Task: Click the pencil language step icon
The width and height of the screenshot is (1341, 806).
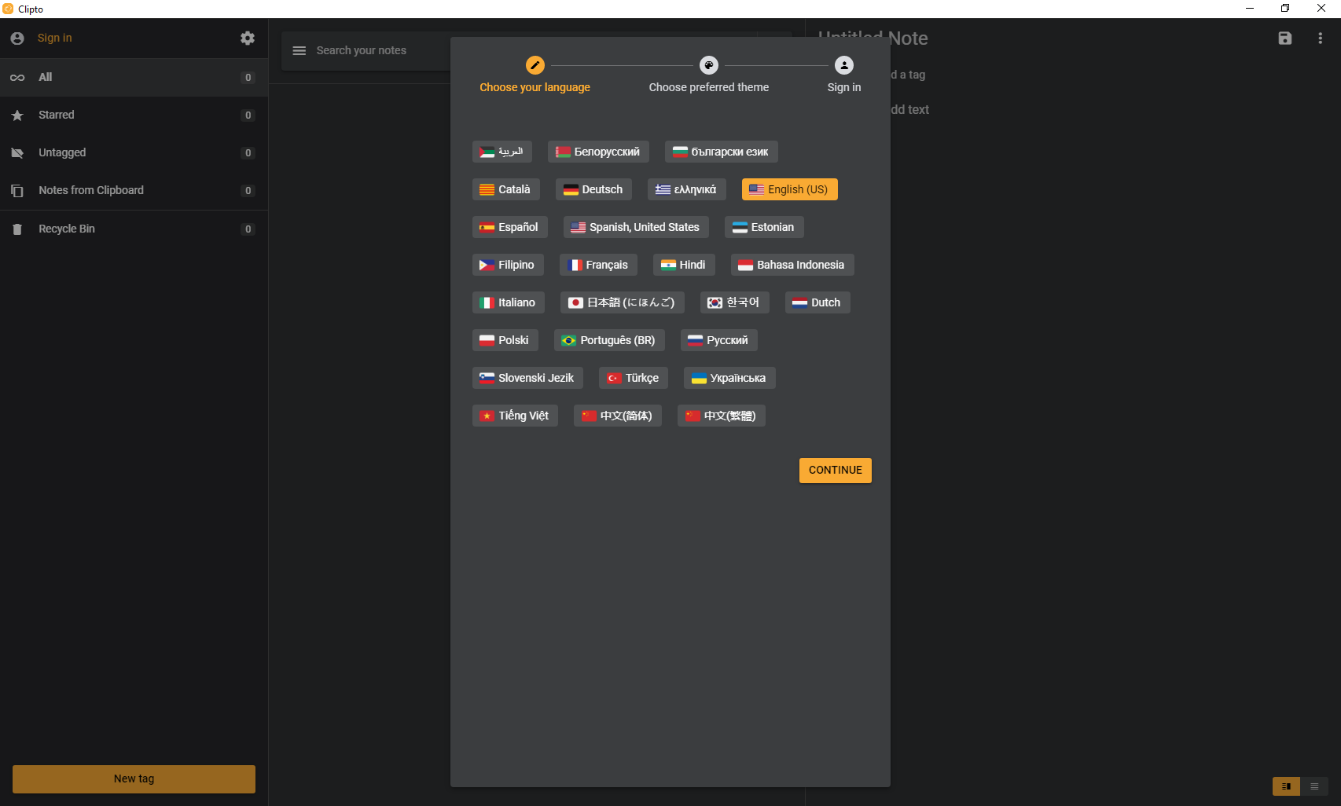Action: click(535, 65)
